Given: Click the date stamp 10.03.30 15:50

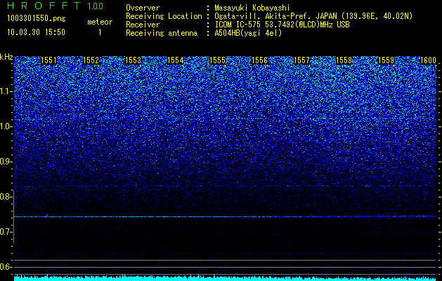Looking at the screenshot, I should (36, 32).
